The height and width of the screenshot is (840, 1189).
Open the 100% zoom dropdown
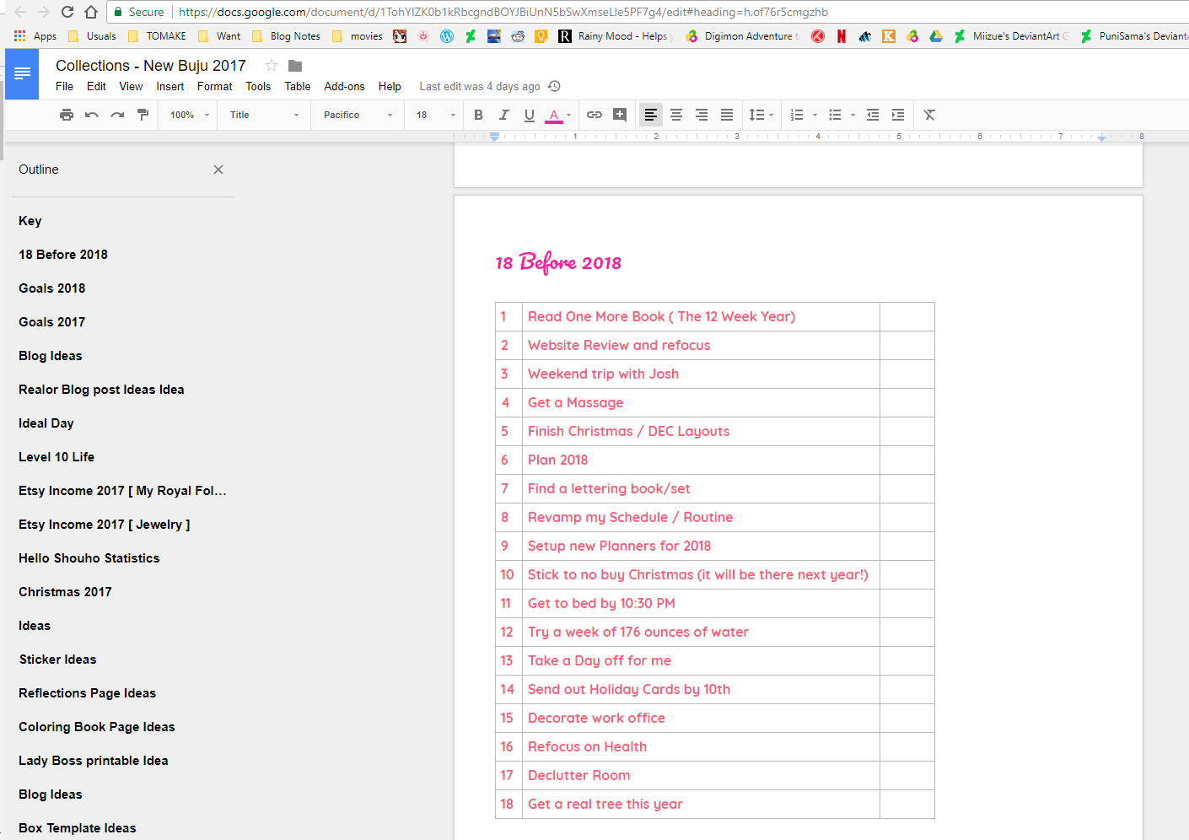point(189,115)
